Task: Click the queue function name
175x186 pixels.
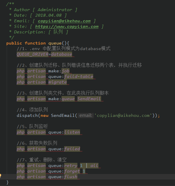Action: [x=55, y=43]
